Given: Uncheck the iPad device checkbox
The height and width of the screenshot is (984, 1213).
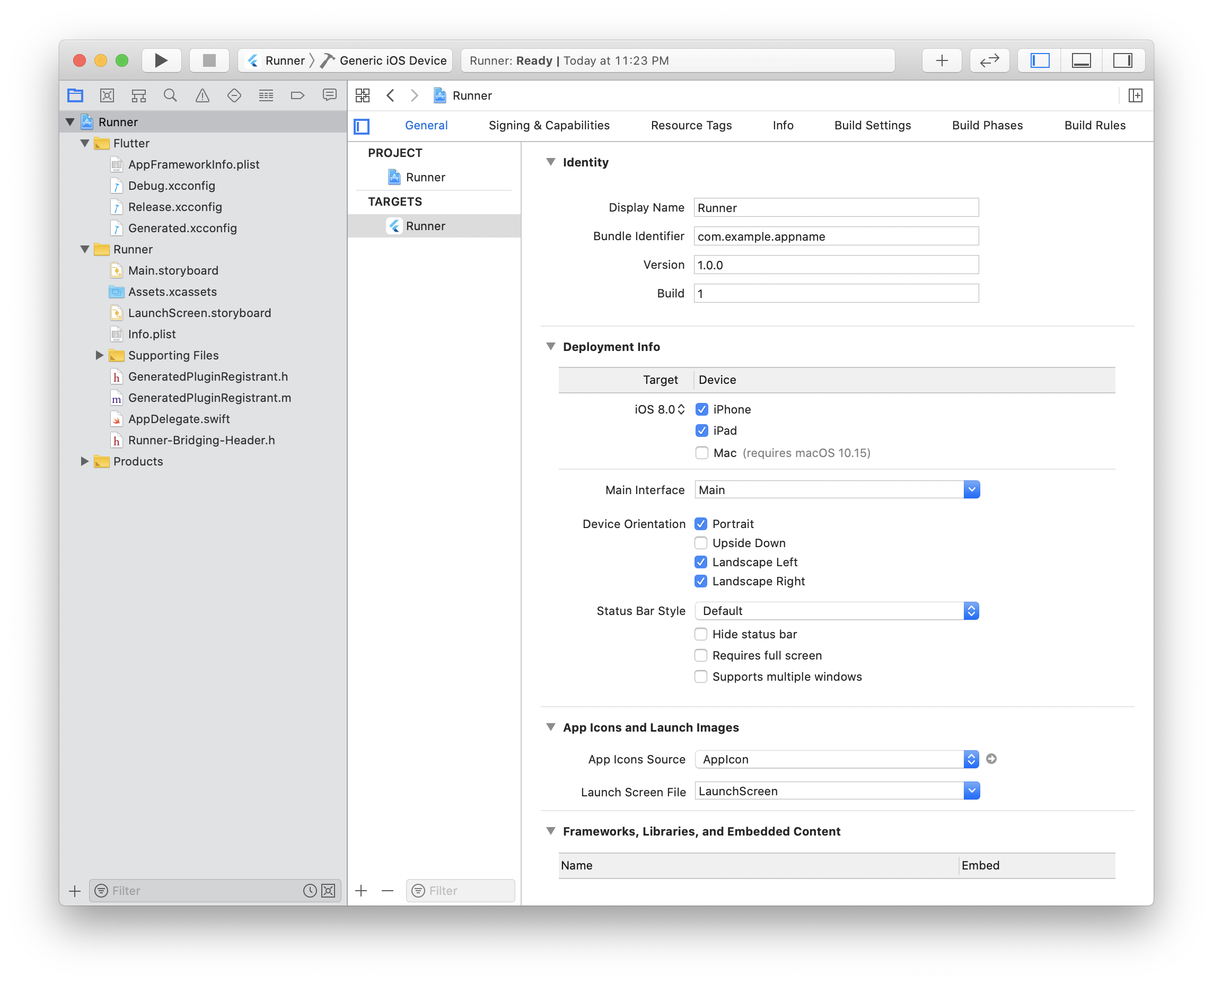Looking at the screenshot, I should tap(702, 430).
